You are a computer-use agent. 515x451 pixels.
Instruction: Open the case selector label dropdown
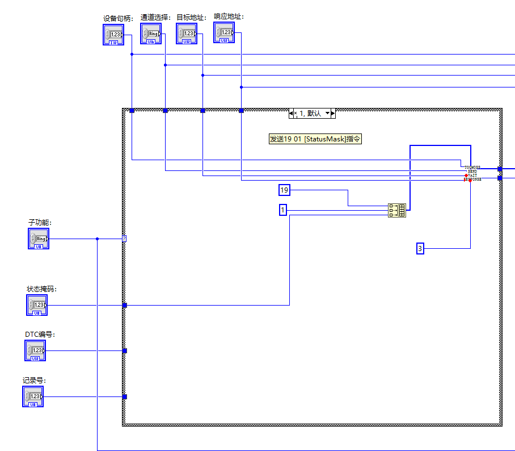[x=327, y=113]
